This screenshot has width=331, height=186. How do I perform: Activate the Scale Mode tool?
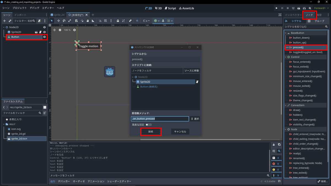[x=70, y=21]
